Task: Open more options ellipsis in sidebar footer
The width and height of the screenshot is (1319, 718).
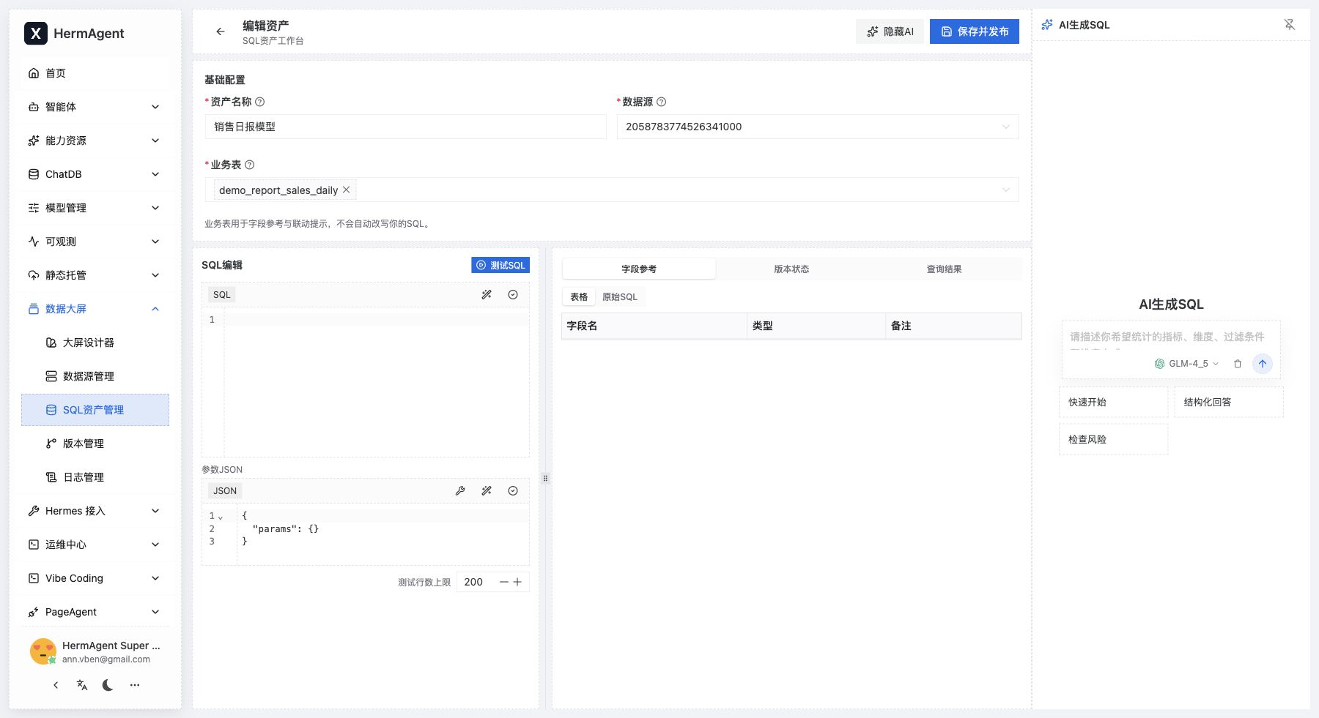Action: (x=135, y=685)
